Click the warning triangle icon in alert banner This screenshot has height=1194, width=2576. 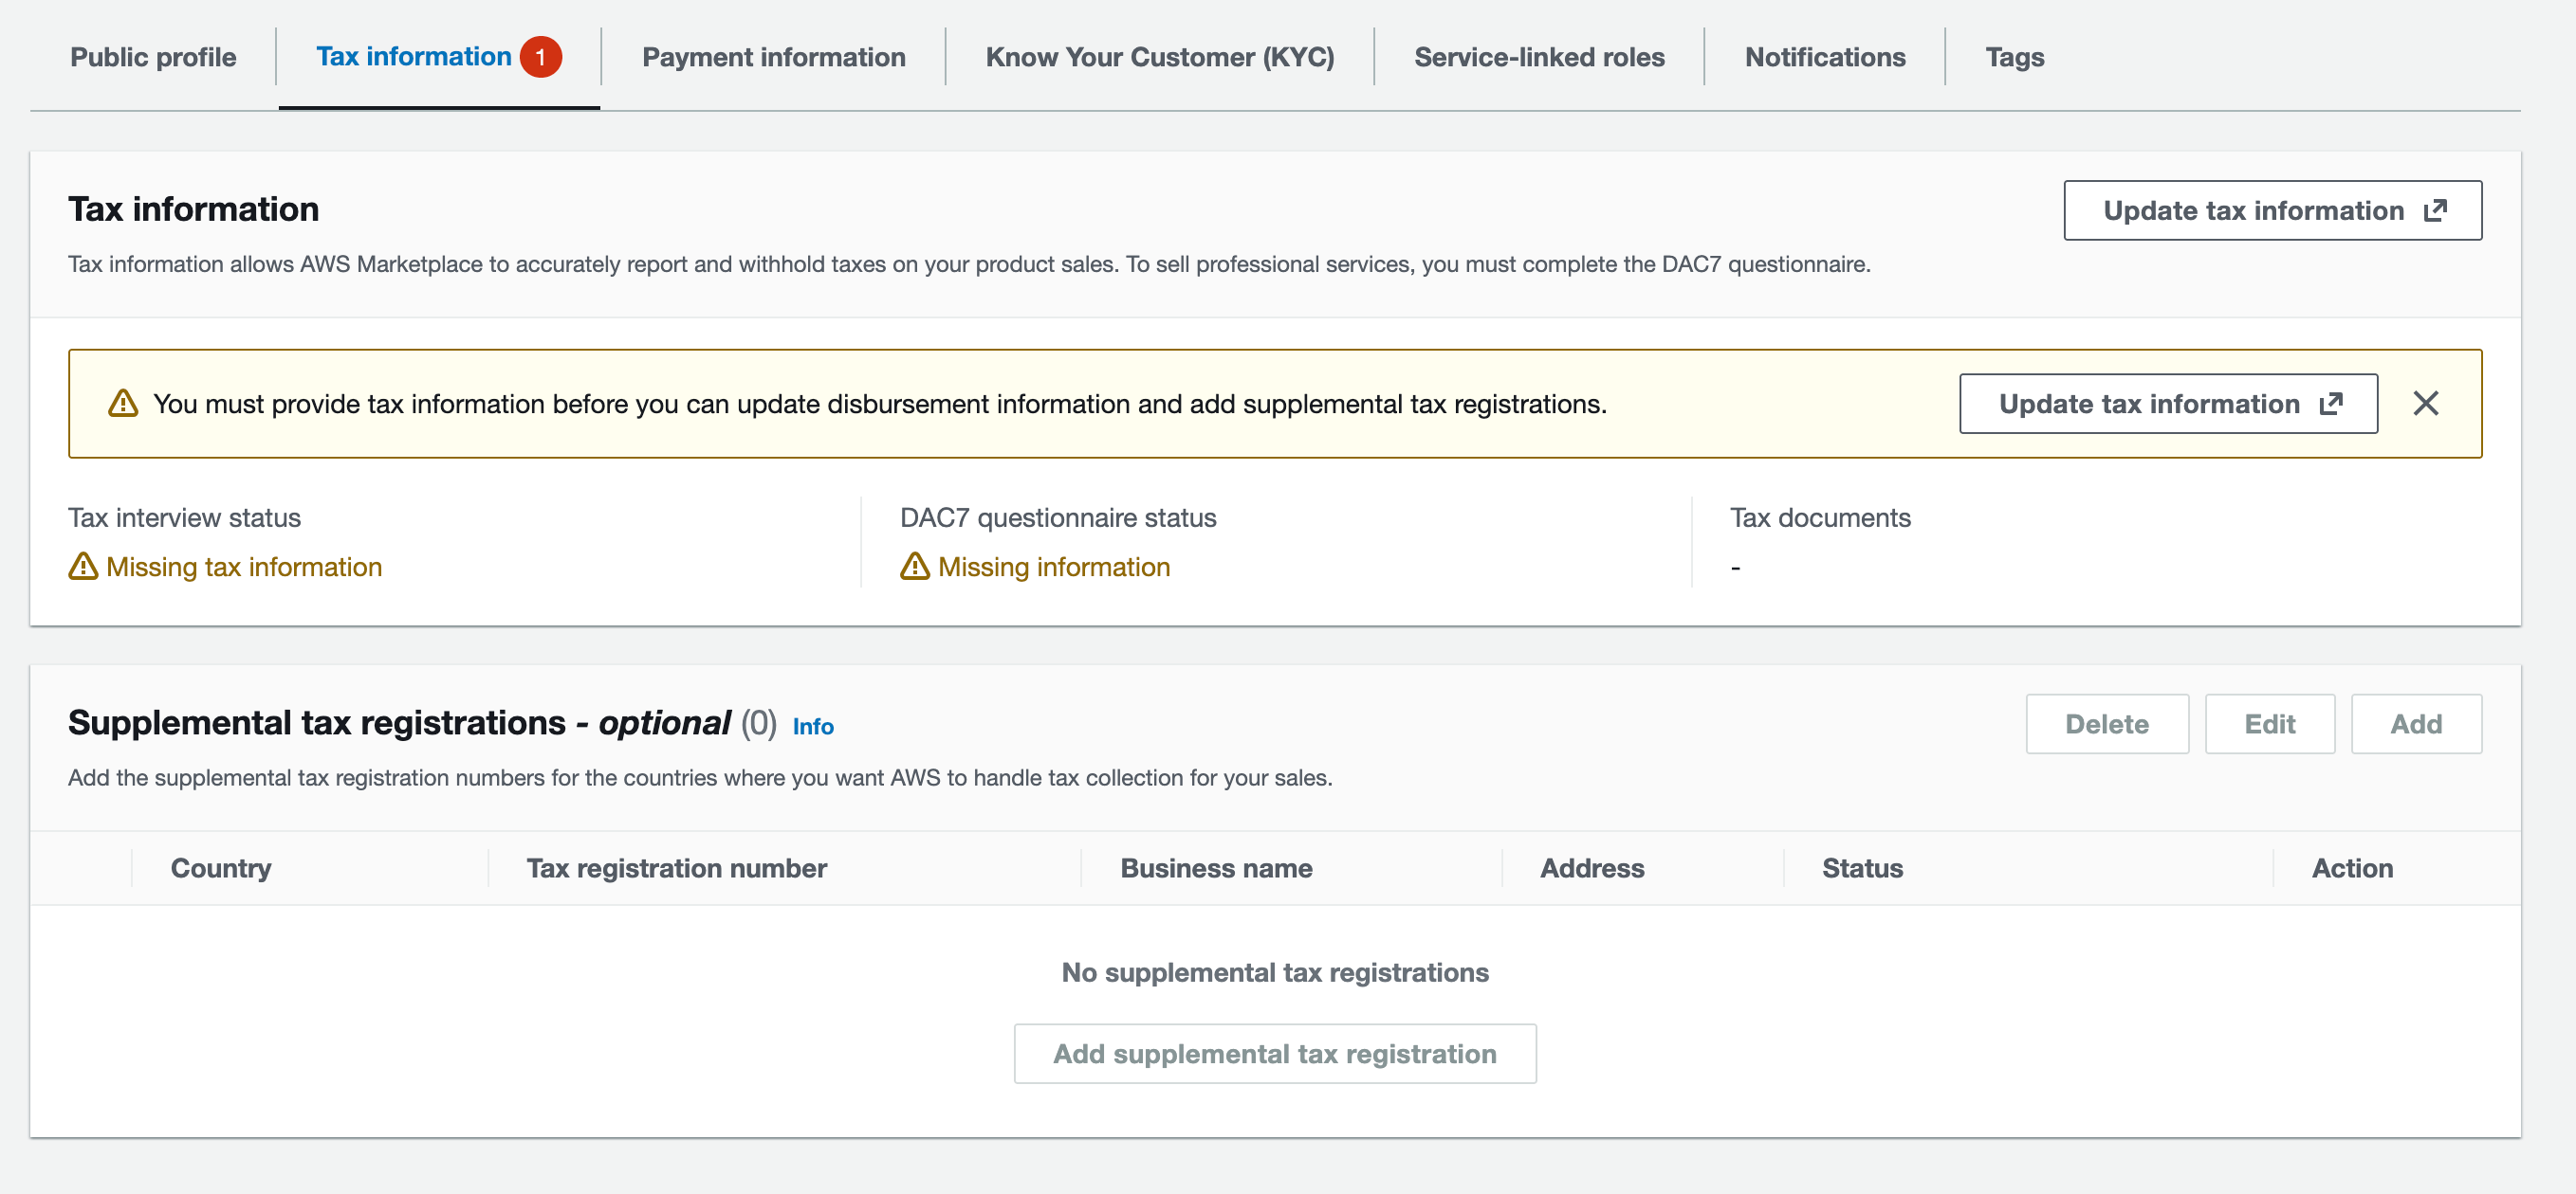123,404
